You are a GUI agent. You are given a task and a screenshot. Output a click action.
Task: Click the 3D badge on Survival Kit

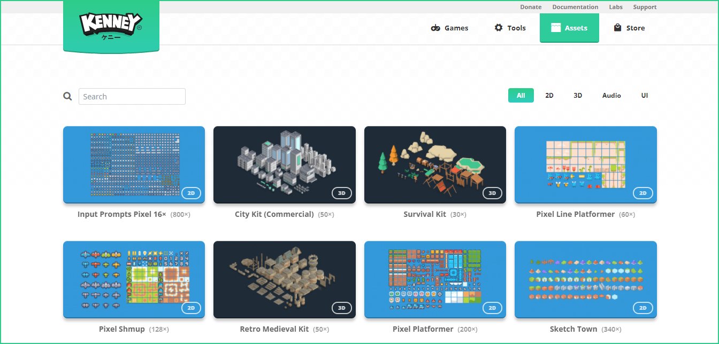pos(492,193)
